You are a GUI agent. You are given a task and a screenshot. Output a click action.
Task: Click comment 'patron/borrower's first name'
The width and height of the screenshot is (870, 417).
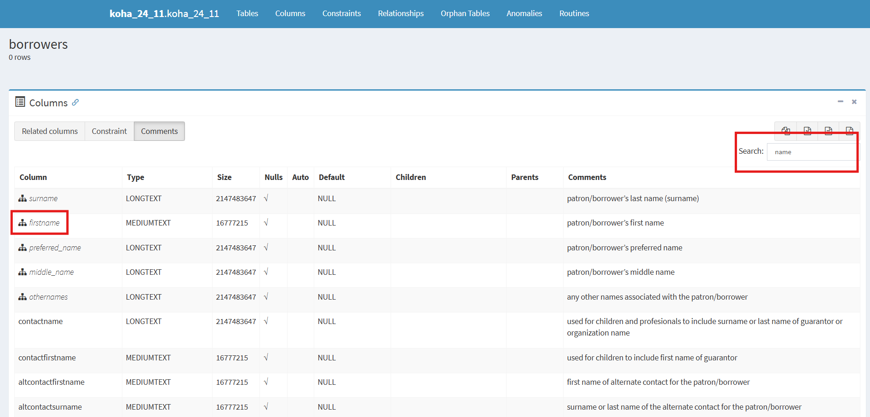tap(615, 223)
